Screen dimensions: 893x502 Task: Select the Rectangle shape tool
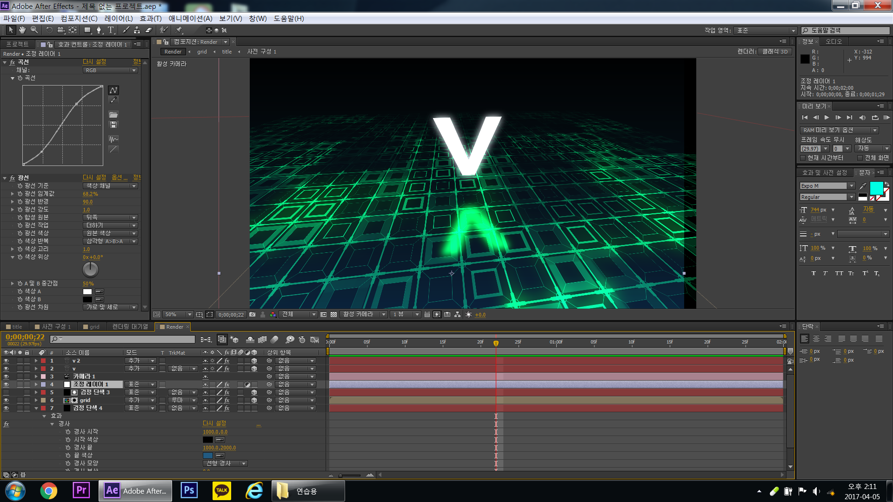click(x=87, y=30)
